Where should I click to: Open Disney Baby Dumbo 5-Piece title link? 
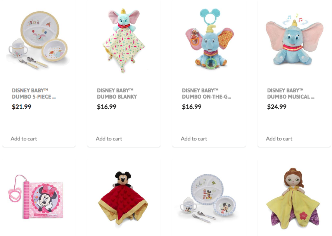click(34, 94)
